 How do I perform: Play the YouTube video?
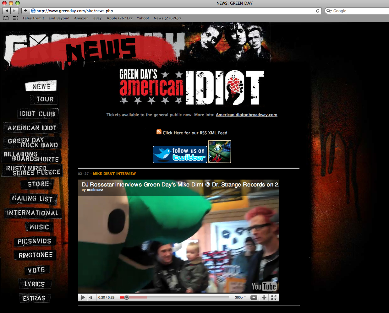pos(83,297)
